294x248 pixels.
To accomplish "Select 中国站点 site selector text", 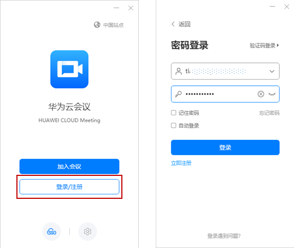I will click(x=114, y=25).
